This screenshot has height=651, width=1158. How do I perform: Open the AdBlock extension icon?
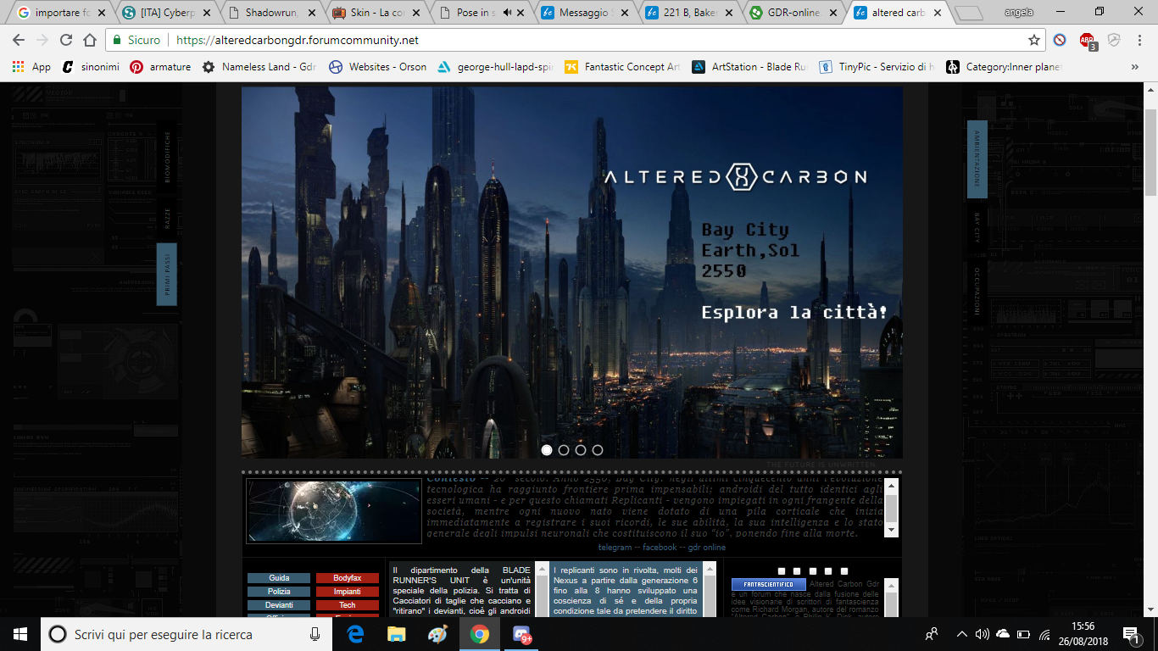(1087, 40)
